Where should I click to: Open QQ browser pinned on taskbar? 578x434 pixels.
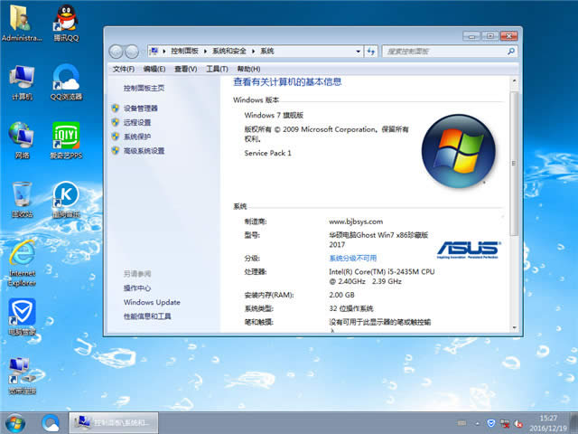coord(51,423)
